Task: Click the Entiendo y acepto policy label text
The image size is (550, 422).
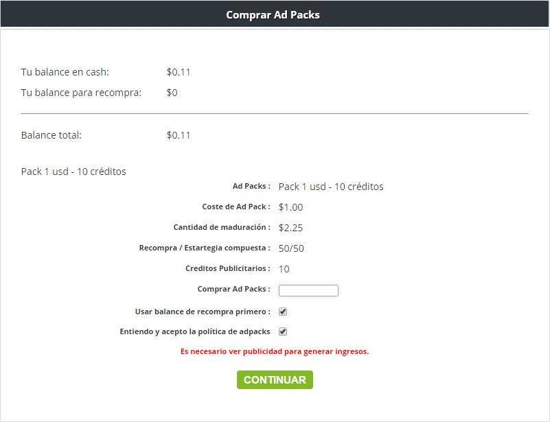Action: [x=195, y=332]
